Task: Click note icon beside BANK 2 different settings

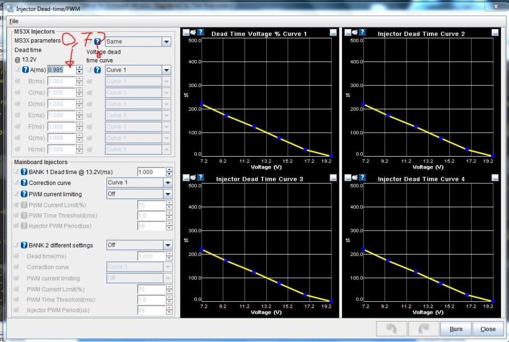Action: [16, 245]
